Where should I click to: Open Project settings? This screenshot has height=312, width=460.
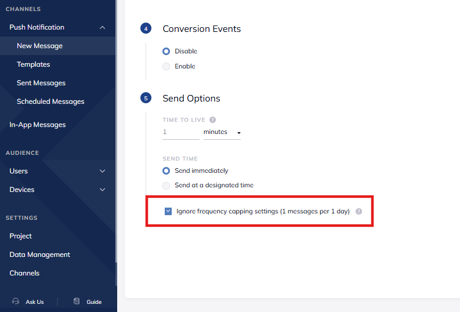point(21,236)
